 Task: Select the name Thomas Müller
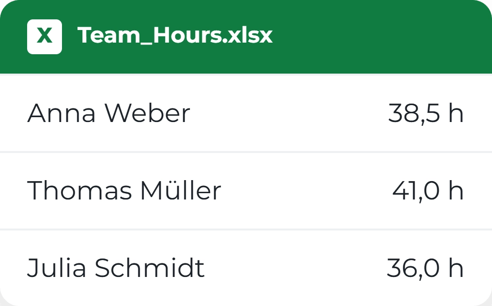[124, 190]
